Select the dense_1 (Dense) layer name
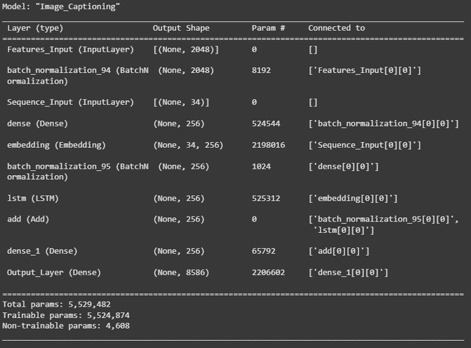Screen dimensions: 471x348 tap(42, 251)
